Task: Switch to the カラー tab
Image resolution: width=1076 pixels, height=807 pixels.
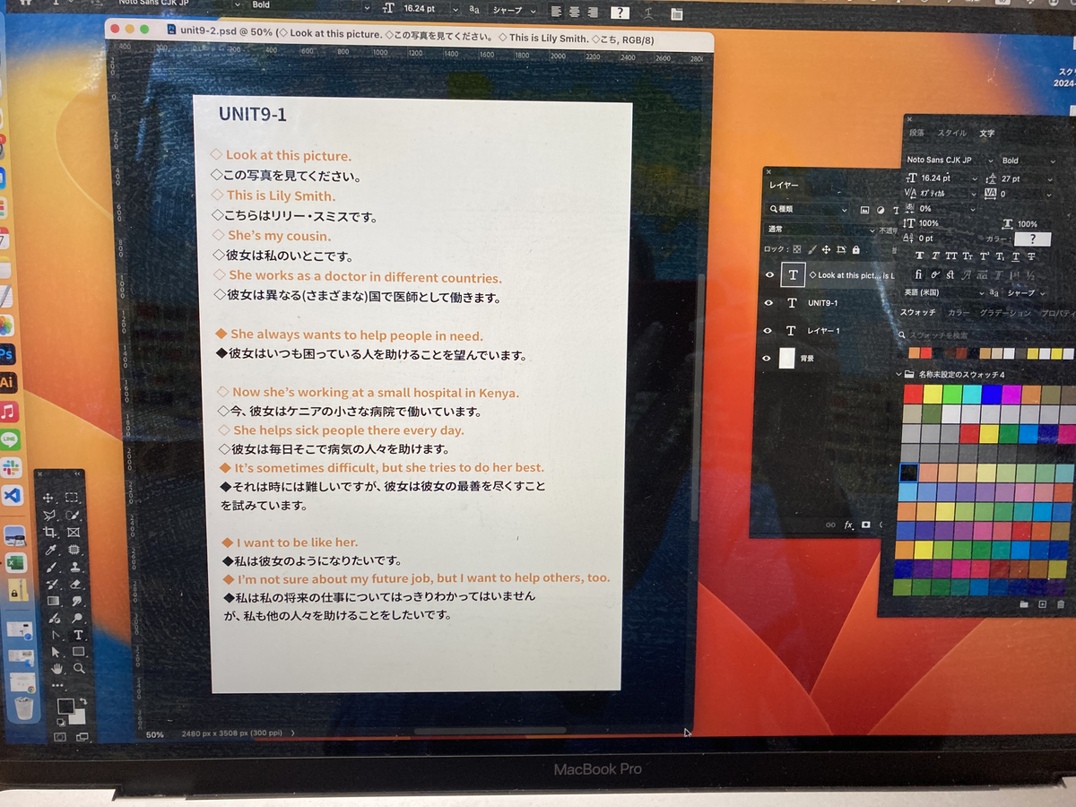Action: (959, 313)
